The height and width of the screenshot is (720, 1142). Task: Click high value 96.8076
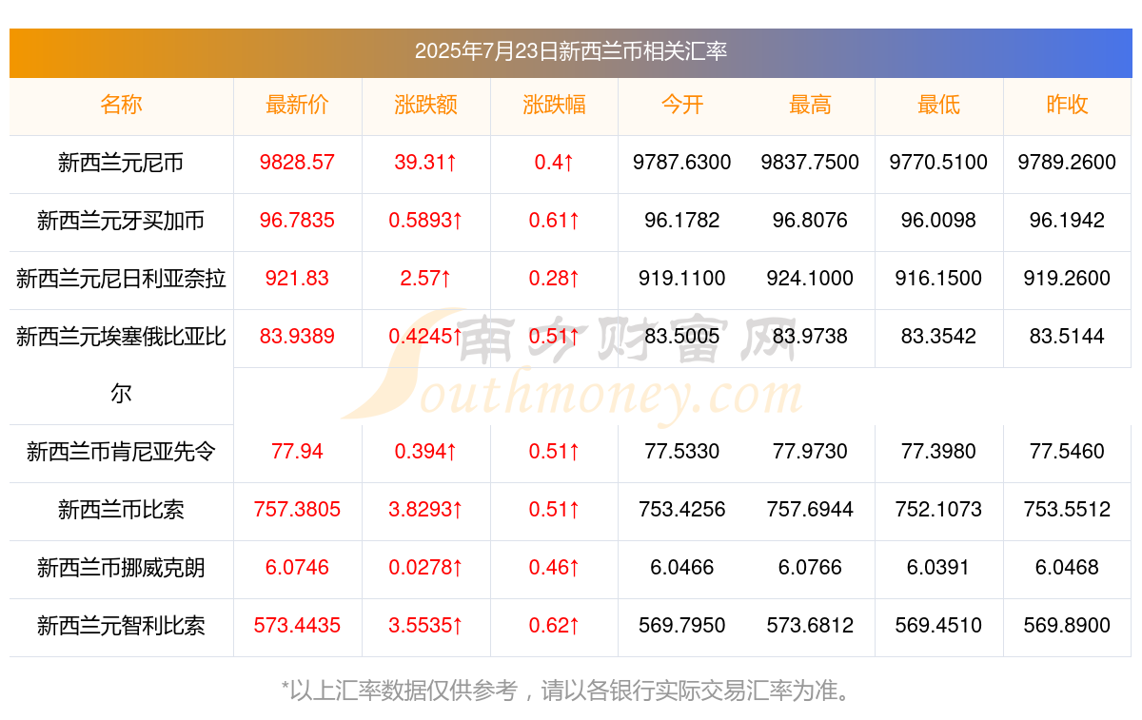[x=810, y=221]
